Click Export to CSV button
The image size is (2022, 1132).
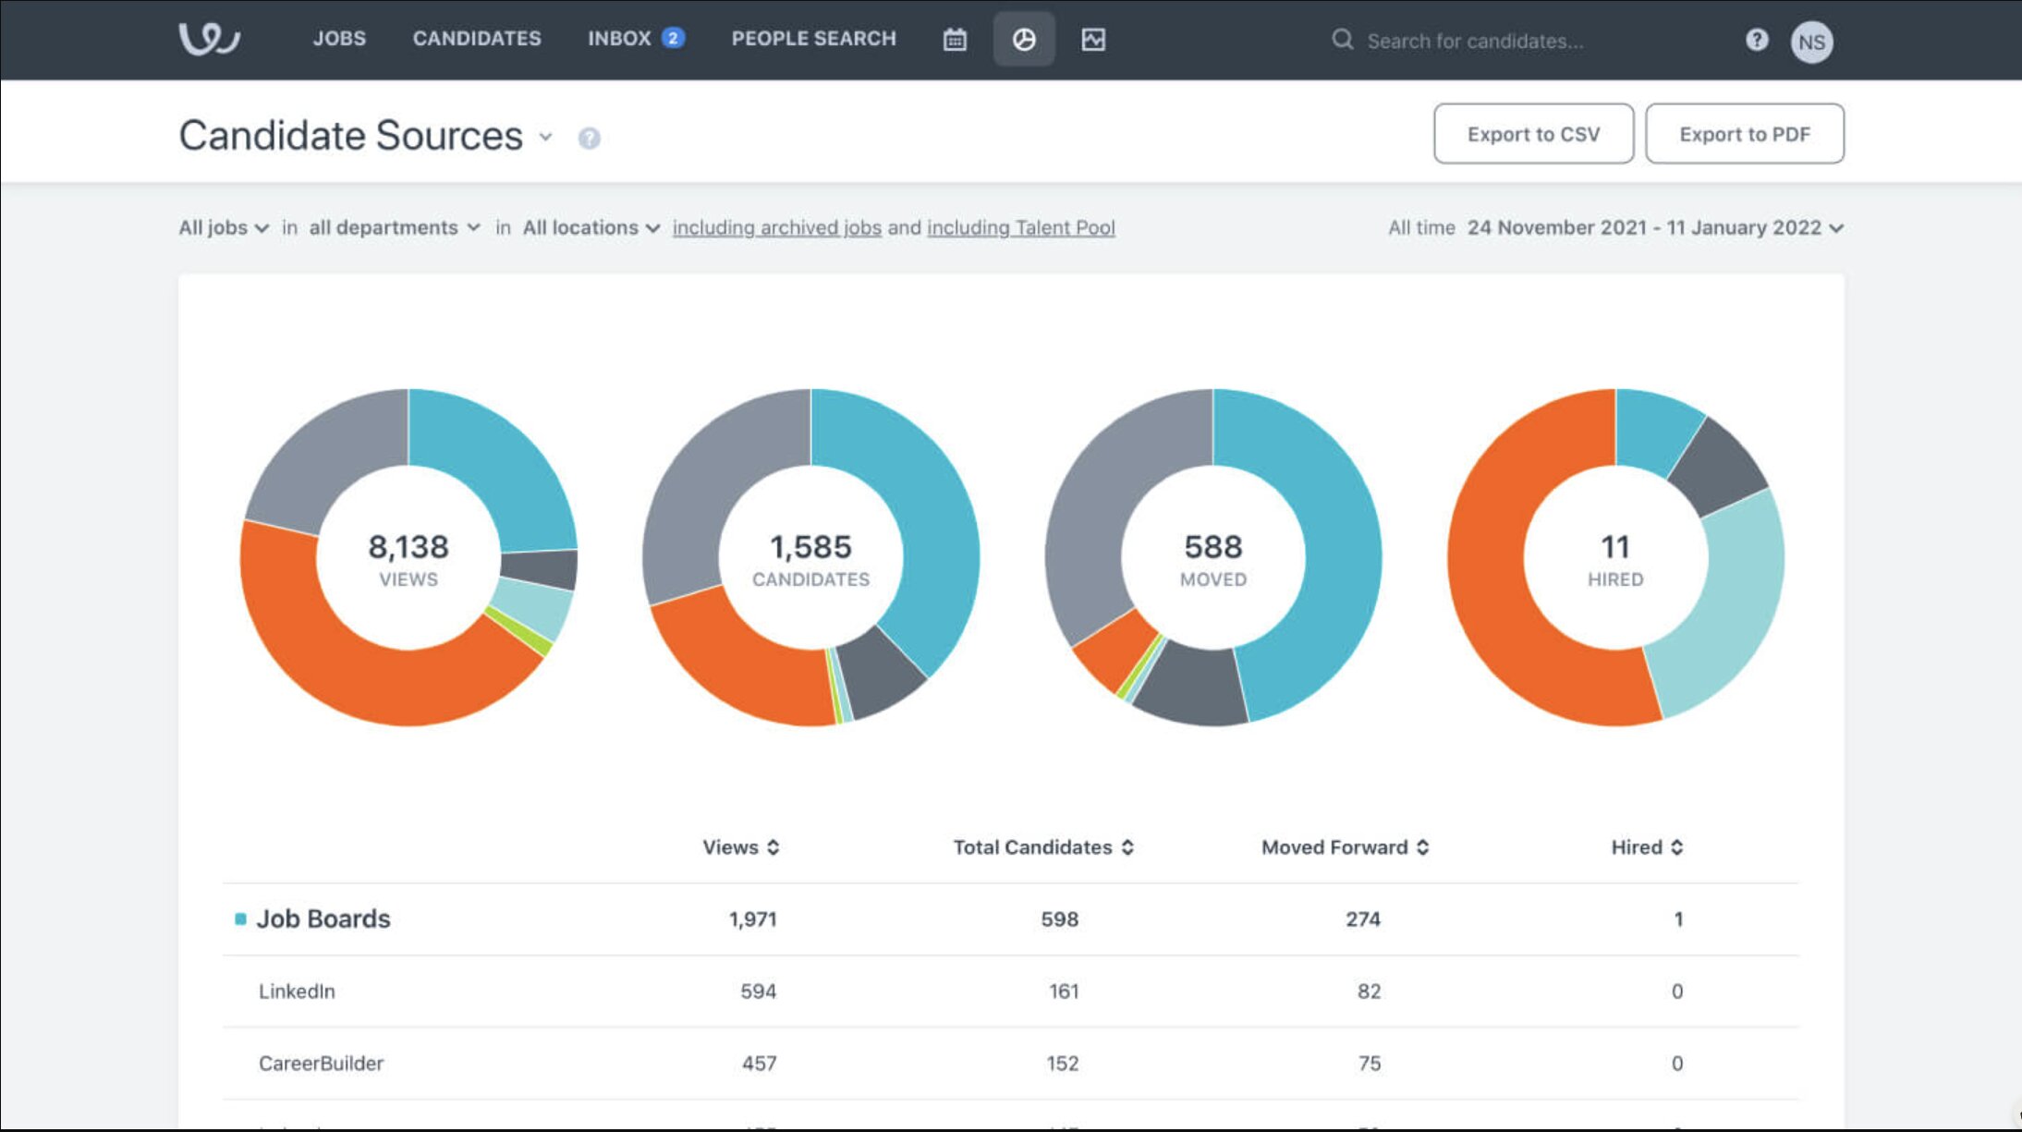pos(1533,134)
